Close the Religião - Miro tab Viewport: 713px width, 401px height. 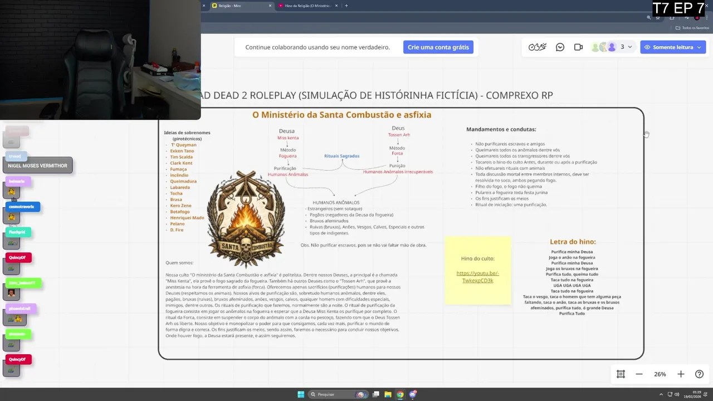(270, 6)
